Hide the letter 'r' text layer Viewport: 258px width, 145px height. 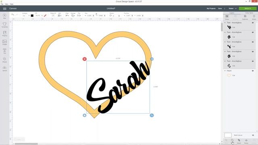point(253,42)
